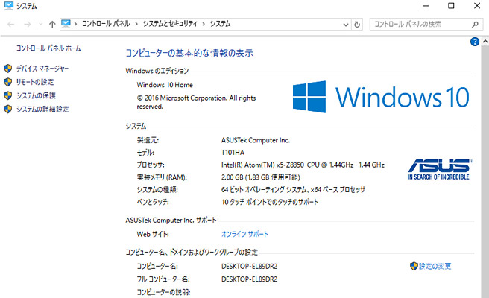Select システム breadcrumb item
This screenshot has width=489, height=298.
[x=220, y=24]
